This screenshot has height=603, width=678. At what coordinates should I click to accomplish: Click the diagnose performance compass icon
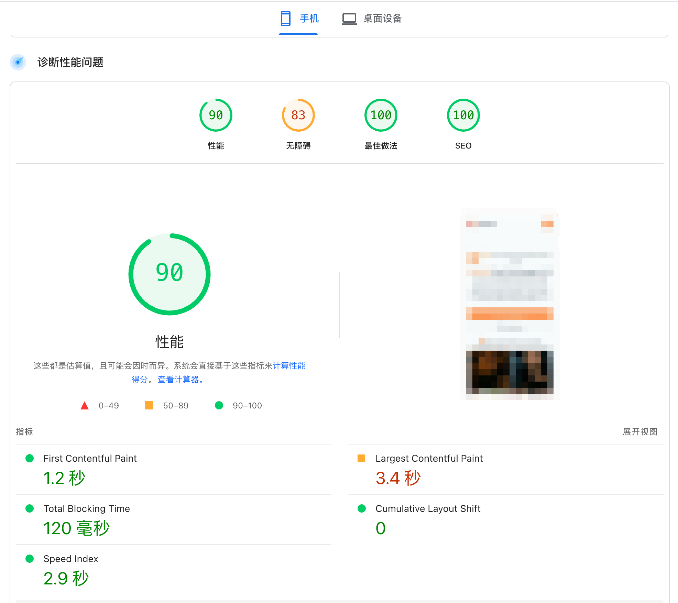click(18, 62)
